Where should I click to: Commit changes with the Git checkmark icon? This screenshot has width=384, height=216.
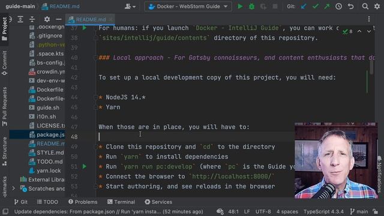click(316, 7)
